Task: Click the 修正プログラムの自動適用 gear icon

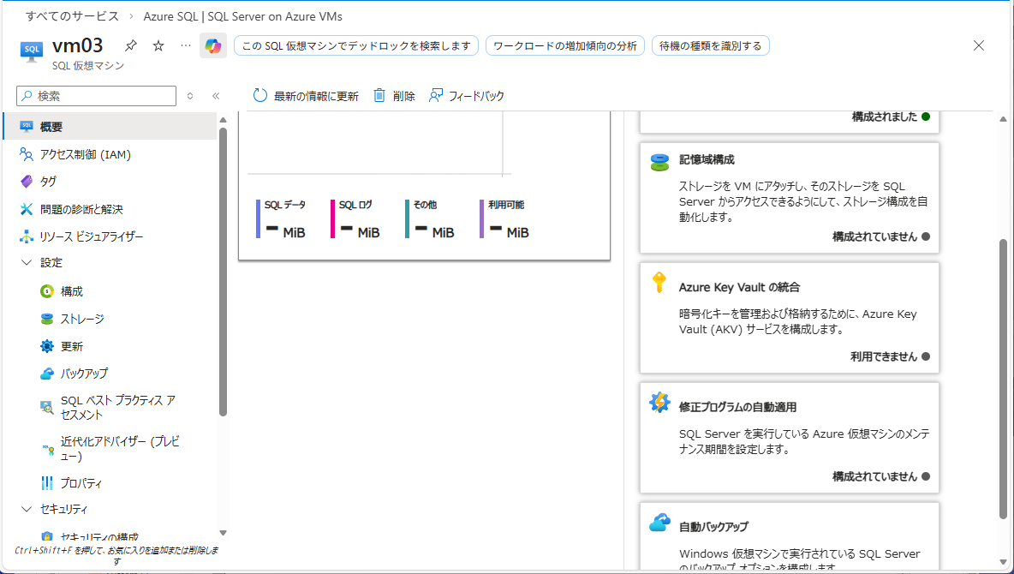Action: pos(659,403)
